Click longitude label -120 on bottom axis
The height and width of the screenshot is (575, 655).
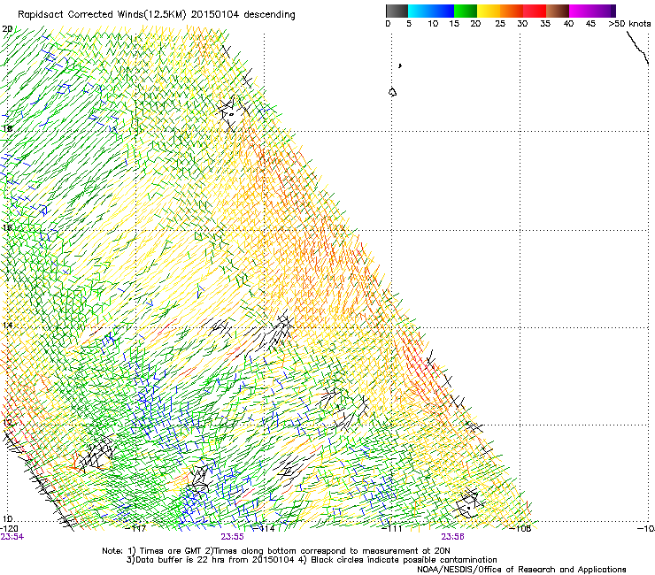point(9,529)
